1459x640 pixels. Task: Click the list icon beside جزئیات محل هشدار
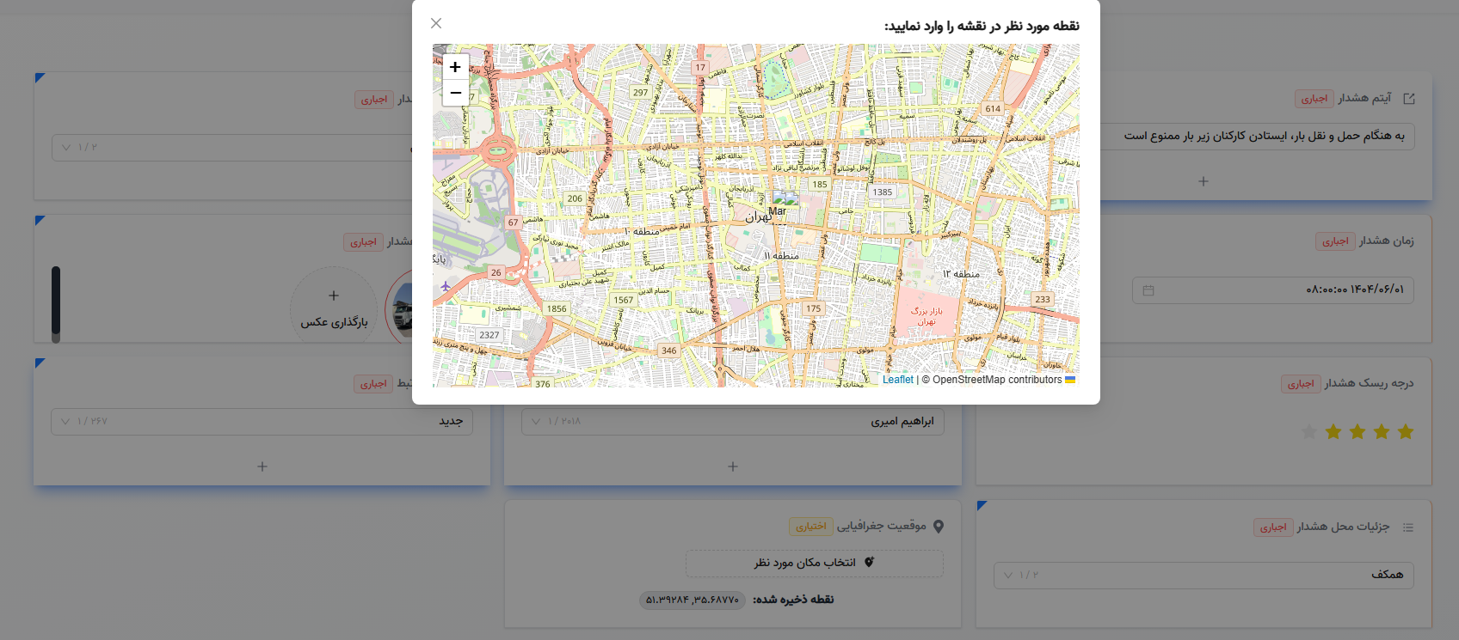click(x=1408, y=527)
